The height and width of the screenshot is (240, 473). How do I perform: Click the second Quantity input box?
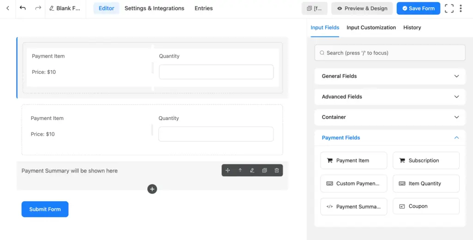coord(216,134)
